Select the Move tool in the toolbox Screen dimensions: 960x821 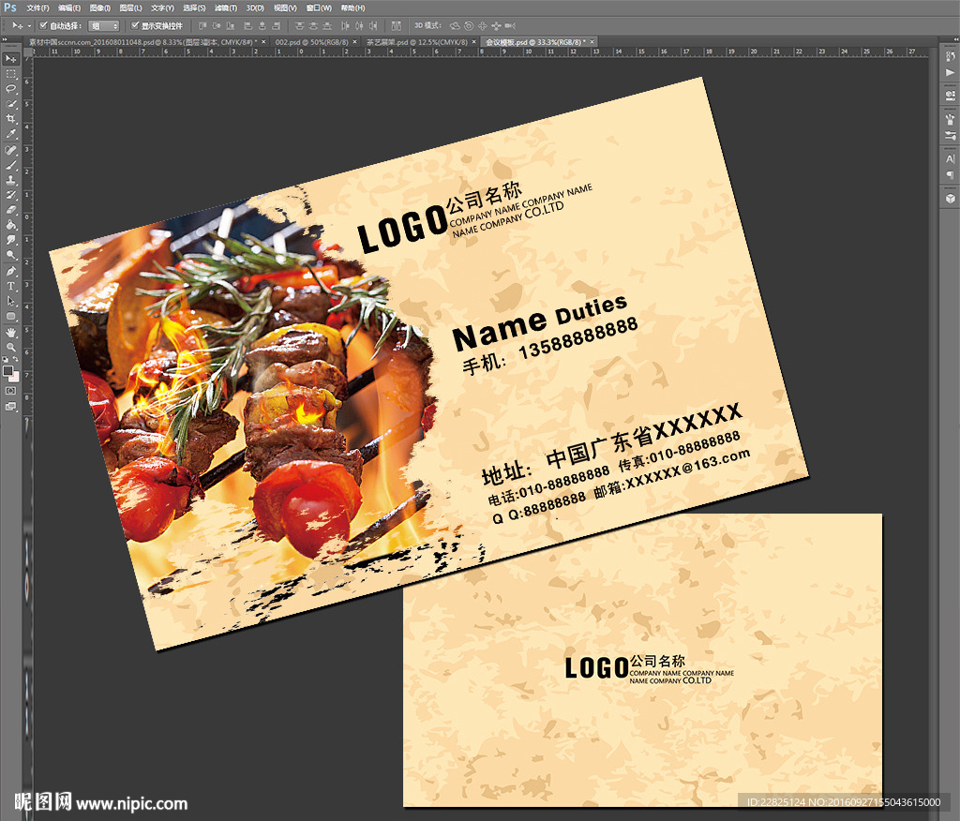coord(10,59)
